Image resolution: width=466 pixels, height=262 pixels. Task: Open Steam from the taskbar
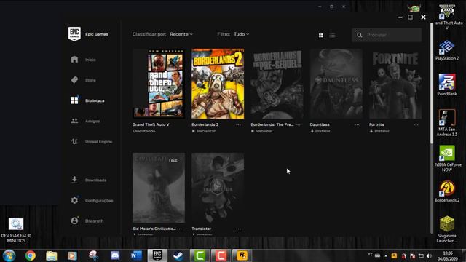tap(178, 255)
